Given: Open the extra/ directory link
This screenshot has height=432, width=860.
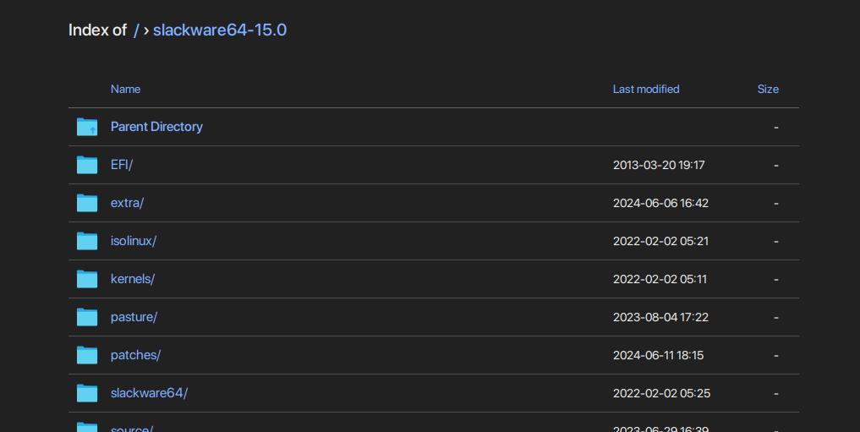Looking at the screenshot, I should pos(127,203).
